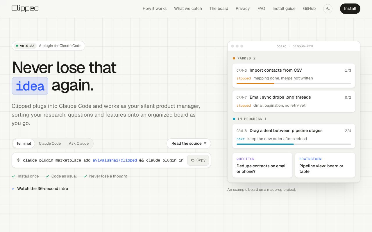Click the 0/2 count on CRM-7

point(348,97)
